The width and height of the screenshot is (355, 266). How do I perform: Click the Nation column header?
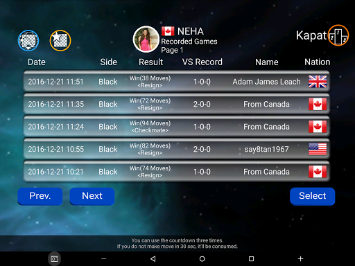(x=318, y=62)
